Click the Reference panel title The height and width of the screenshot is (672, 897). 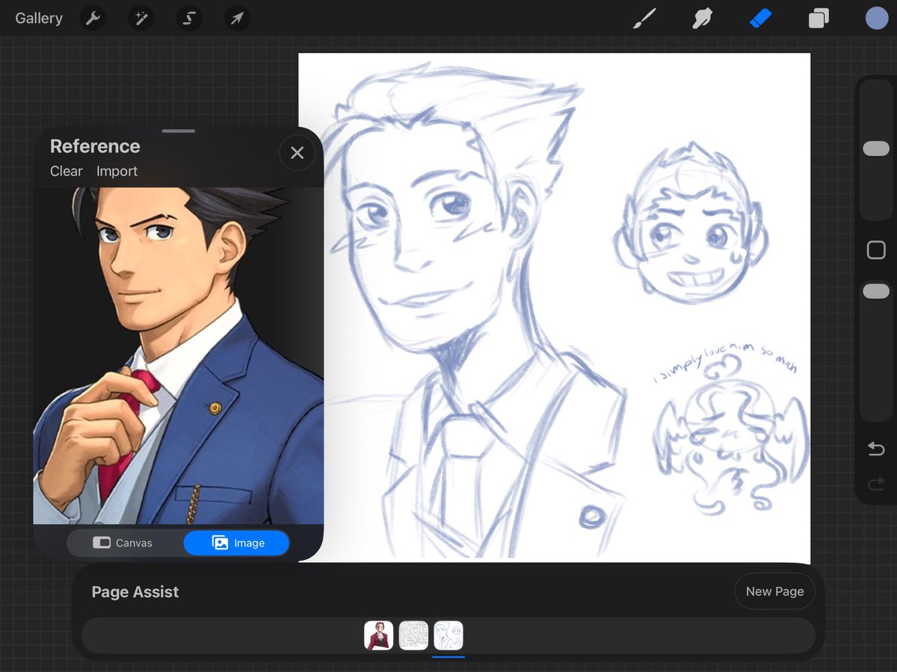95,146
